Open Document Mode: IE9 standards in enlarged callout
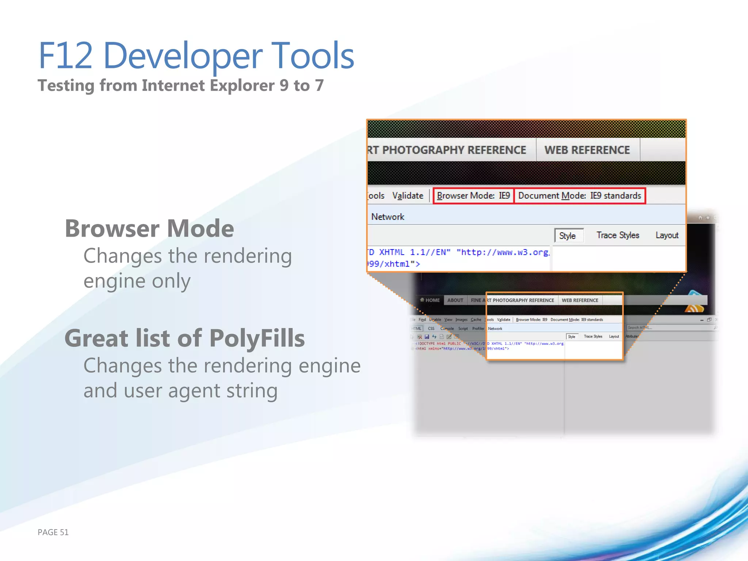Viewport: 748px width, 561px height. [x=579, y=196]
